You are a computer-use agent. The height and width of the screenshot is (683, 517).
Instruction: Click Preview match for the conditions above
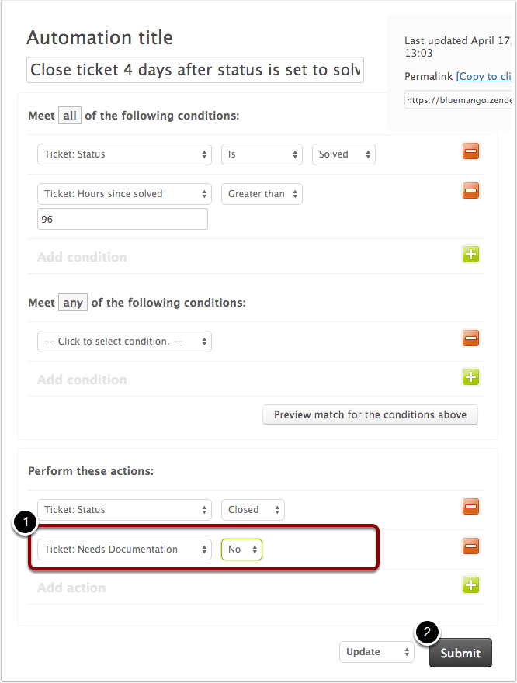pos(370,414)
